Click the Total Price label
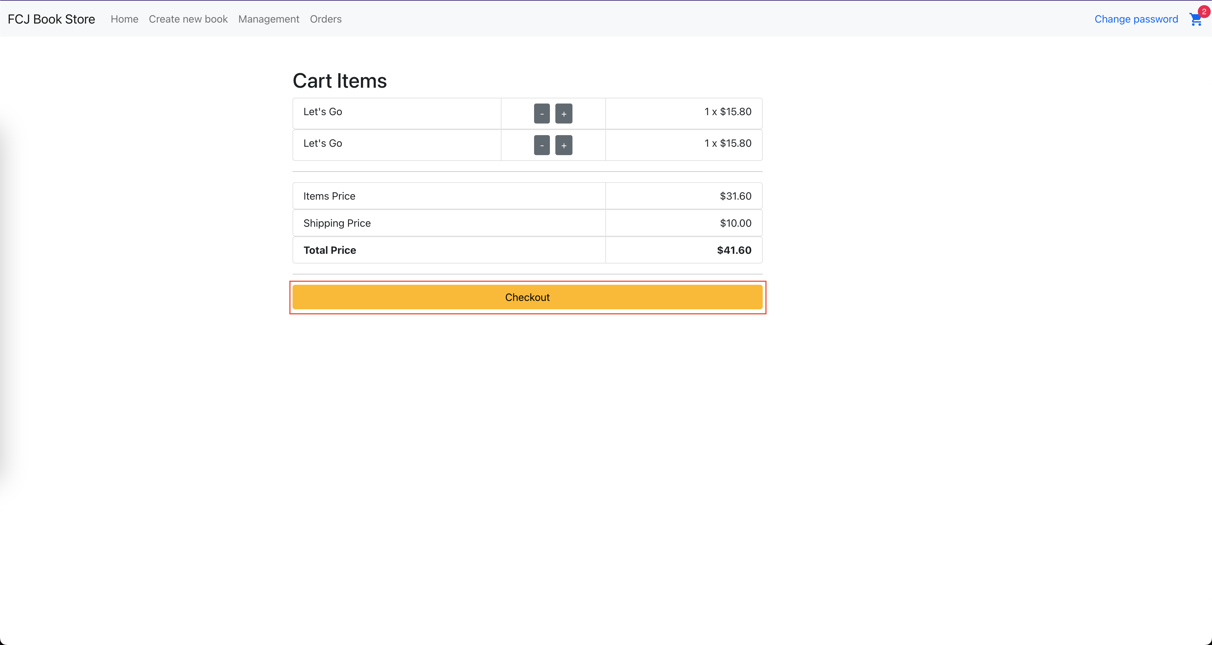The image size is (1212, 645). (x=329, y=250)
